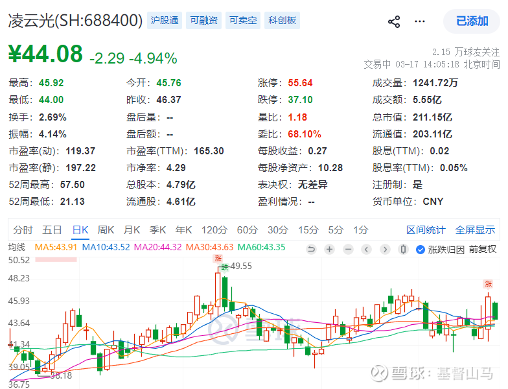Viewport: 508px width, 389px height.
Task: Click the red 涨 marker near 49.55 peak
Action: pos(218,259)
